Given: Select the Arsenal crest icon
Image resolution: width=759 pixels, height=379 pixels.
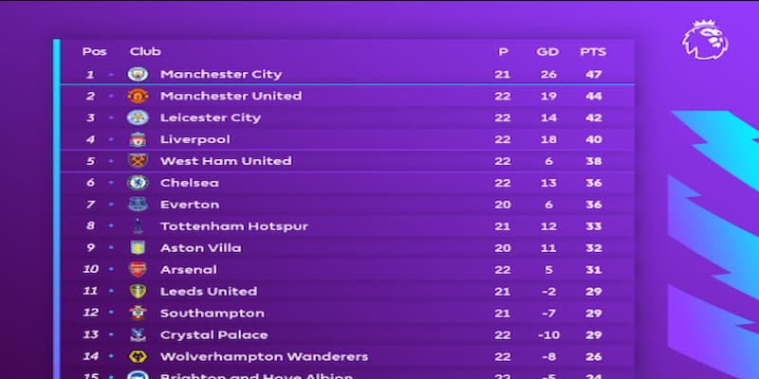Looking at the screenshot, I should 138,270.
